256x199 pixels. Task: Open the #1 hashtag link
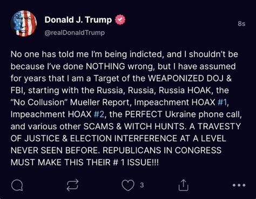tap(223, 102)
